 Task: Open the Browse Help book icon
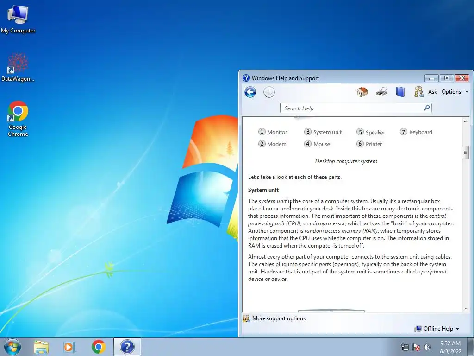tap(400, 91)
